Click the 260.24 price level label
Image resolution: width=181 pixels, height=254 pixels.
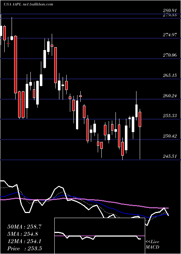169,95
